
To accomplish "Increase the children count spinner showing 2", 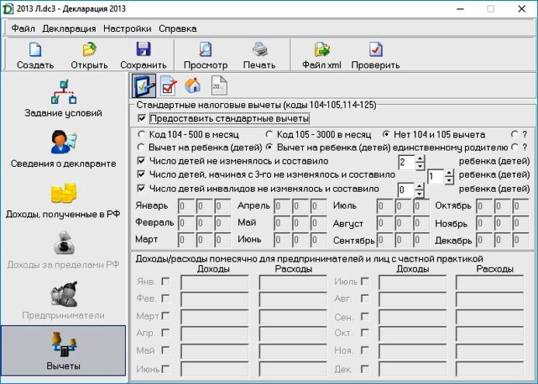I will click(x=420, y=158).
